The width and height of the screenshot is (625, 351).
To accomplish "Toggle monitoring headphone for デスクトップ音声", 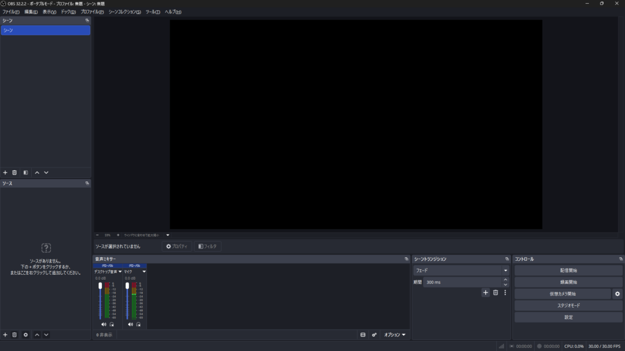I will point(112,324).
